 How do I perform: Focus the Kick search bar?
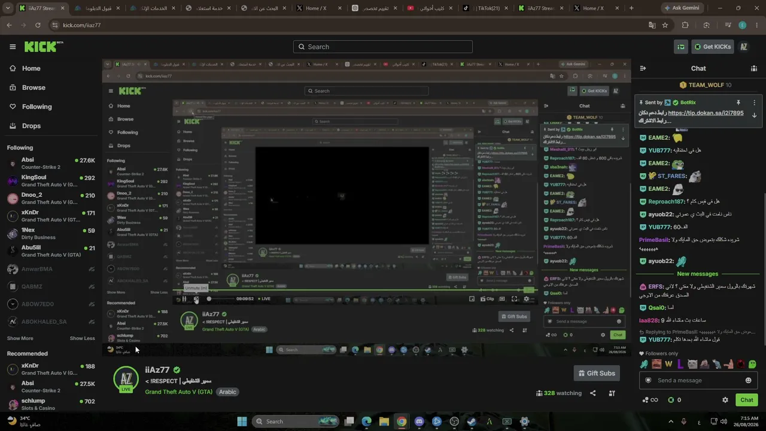pyautogui.click(x=383, y=47)
